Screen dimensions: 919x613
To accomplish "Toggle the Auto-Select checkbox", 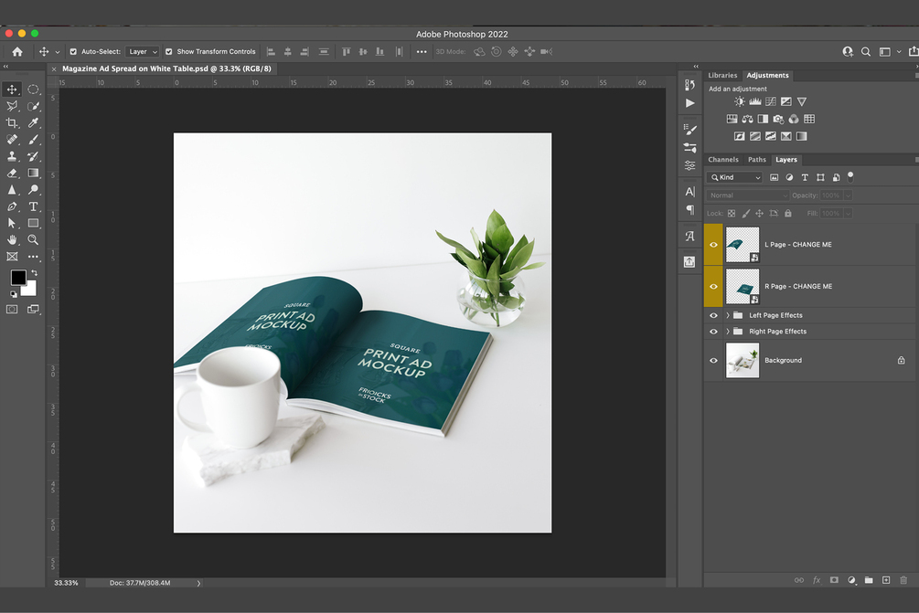I will [x=73, y=51].
